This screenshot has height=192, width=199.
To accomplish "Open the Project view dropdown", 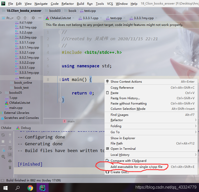I will coord(8,18).
